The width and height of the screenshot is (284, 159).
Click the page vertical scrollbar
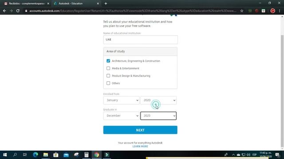pos(282,91)
